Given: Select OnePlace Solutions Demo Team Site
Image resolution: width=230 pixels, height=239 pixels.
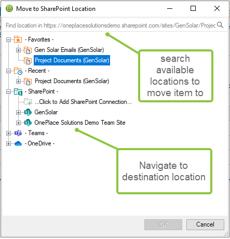Looking at the screenshot, I should pos(80,123).
